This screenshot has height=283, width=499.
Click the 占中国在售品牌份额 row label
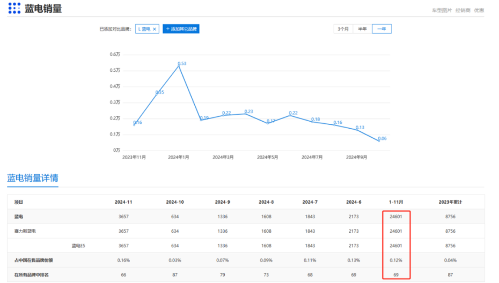click(x=34, y=260)
